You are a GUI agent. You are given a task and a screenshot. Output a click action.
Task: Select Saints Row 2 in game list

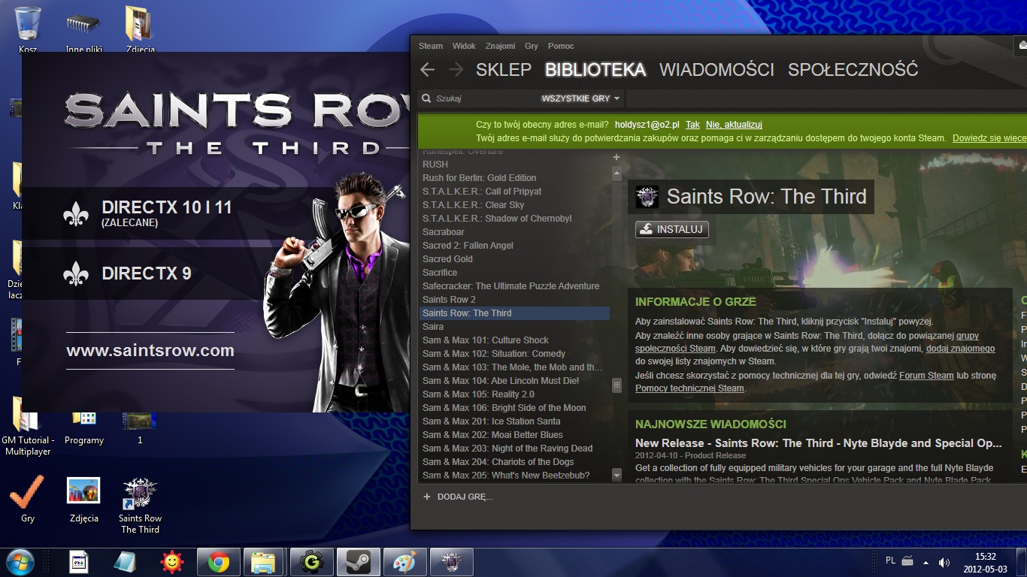(x=449, y=300)
